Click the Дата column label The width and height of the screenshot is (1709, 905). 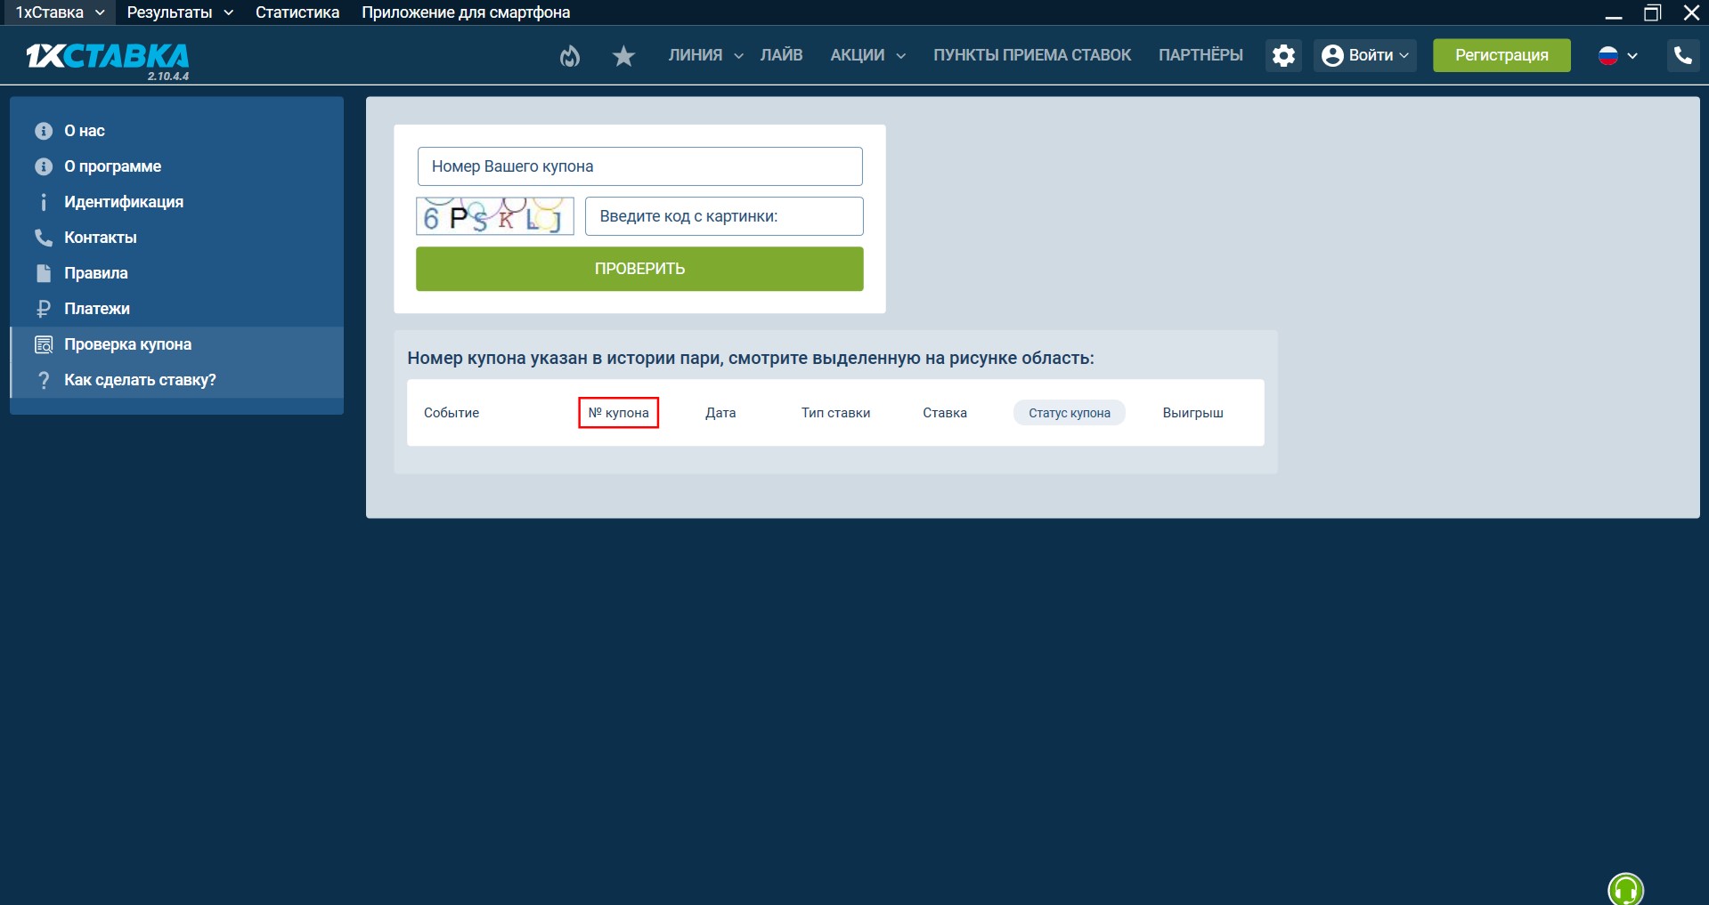(x=720, y=413)
